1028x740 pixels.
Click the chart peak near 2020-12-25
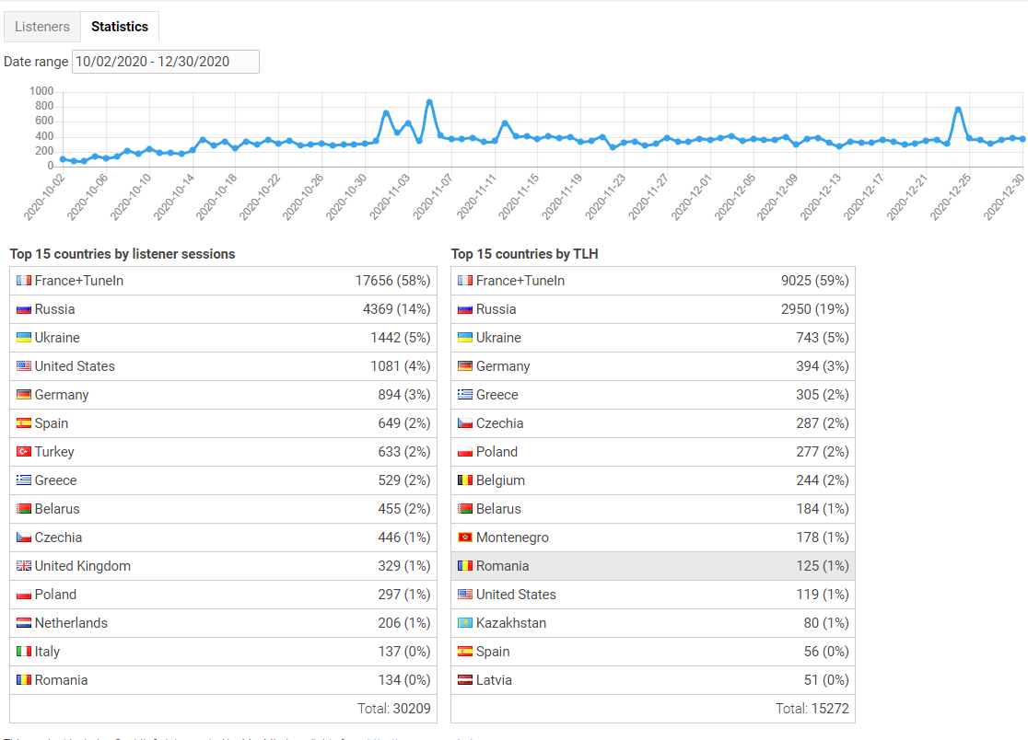958,110
